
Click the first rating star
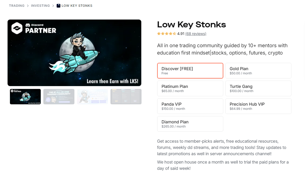[159, 33]
